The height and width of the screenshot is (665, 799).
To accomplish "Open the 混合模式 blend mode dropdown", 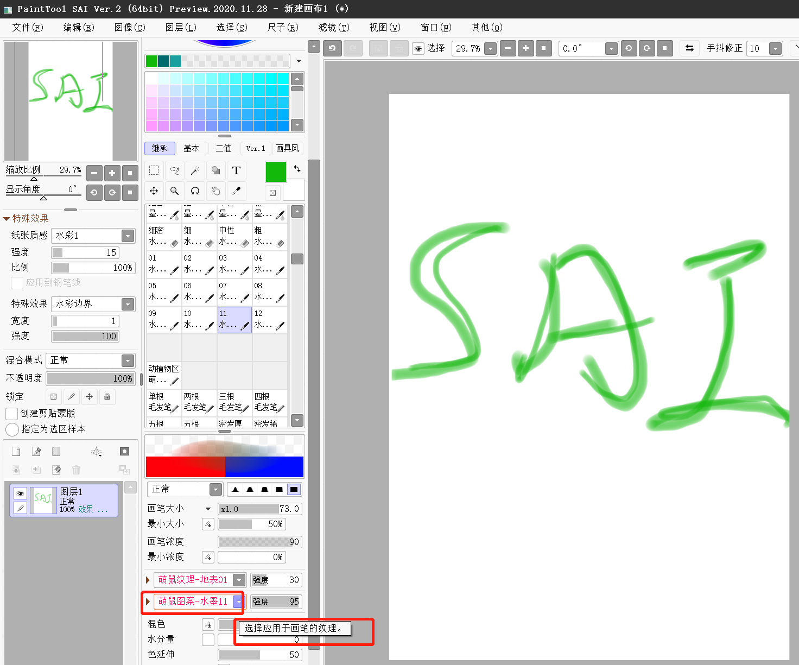I will [128, 360].
